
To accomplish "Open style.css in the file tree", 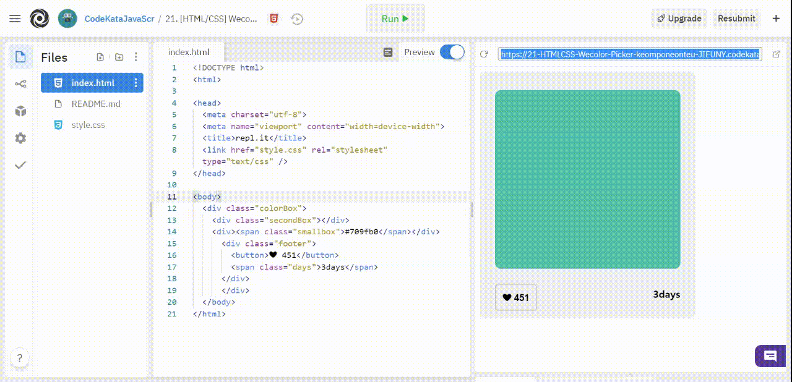I will pyautogui.click(x=88, y=125).
